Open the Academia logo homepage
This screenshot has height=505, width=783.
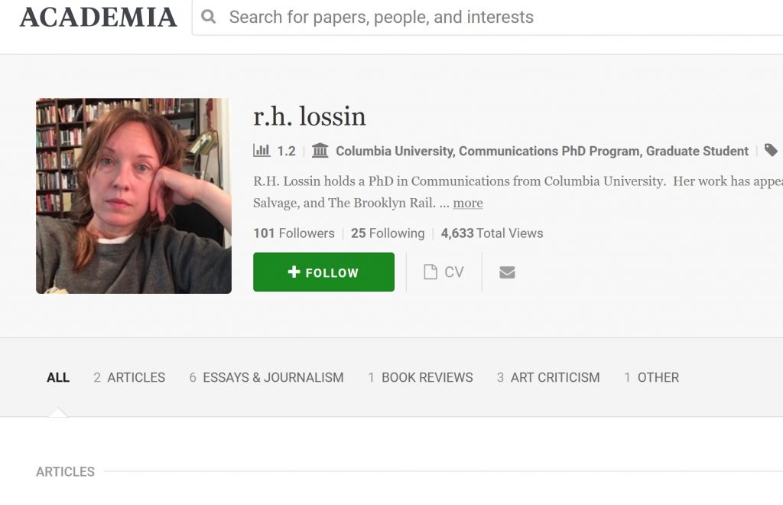tap(99, 17)
